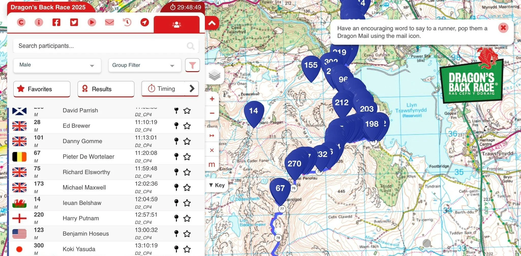Star Ieuan Belshaw as favorite
The height and width of the screenshot is (256, 521).
[187, 203]
